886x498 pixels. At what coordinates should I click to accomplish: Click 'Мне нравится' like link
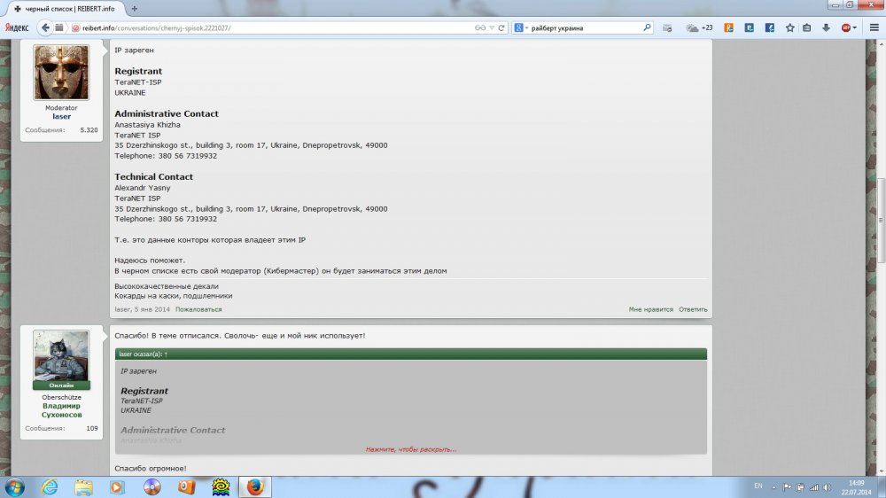[651, 309]
